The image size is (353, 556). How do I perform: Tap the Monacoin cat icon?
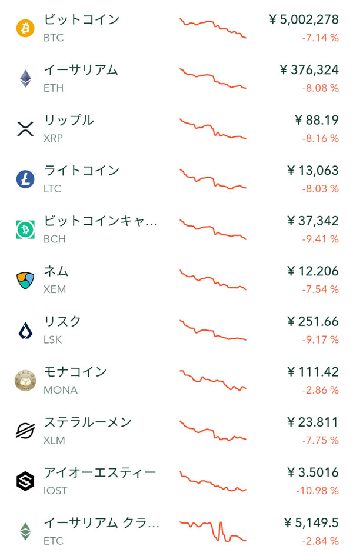[25, 381]
